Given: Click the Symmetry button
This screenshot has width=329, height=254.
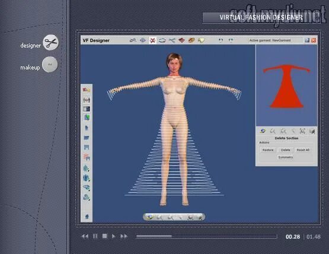Looking at the screenshot, I should [285, 157].
